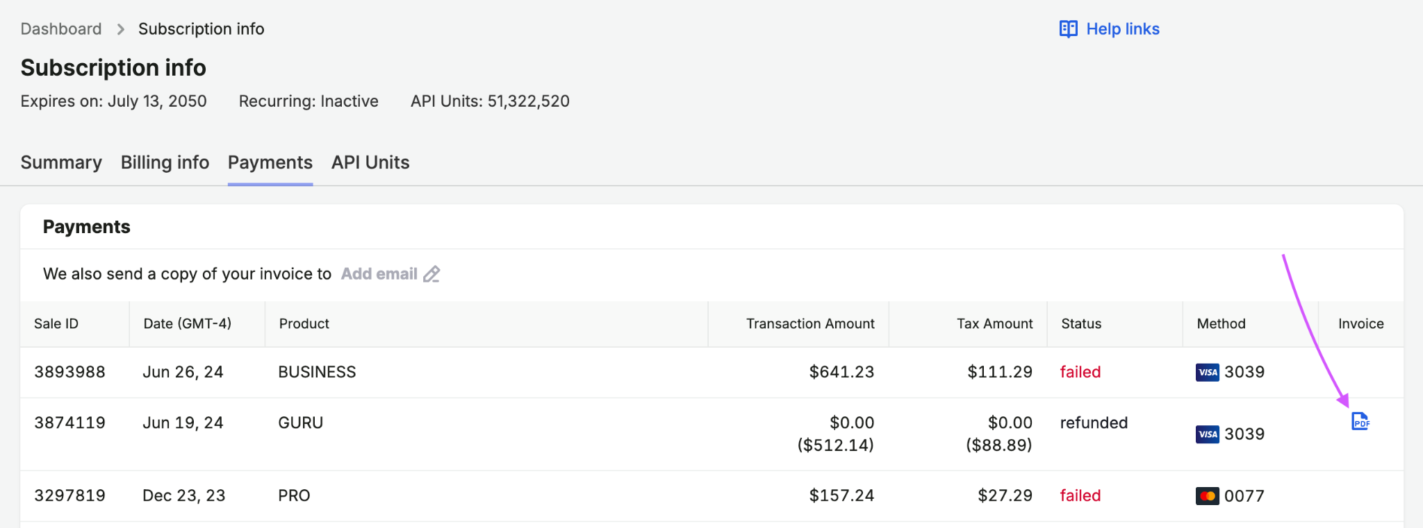Click the Transaction Amount column header

click(810, 324)
